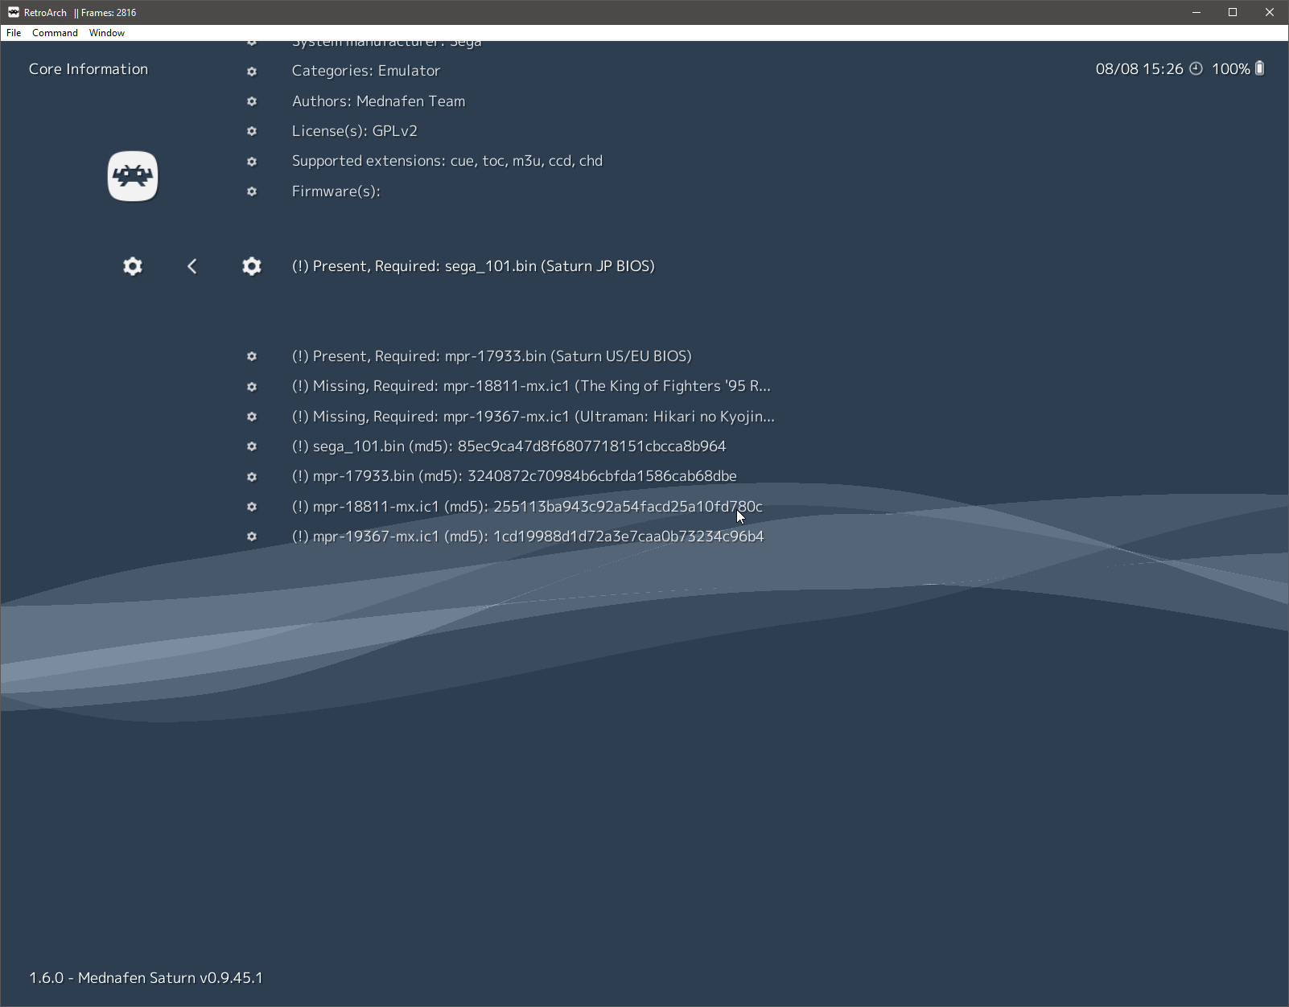
Task: Click the settings gear left of back arrow
Action: click(x=133, y=266)
